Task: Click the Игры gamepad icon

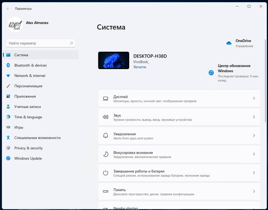Action: coord(8,127)
